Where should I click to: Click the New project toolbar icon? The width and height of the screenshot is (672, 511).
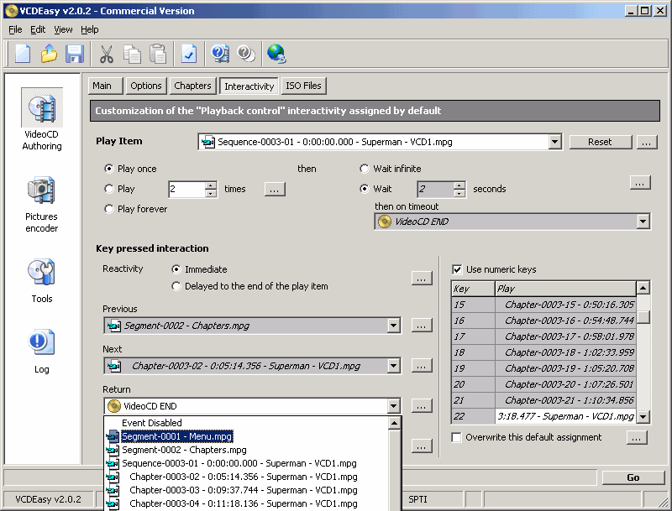point(23,55)
